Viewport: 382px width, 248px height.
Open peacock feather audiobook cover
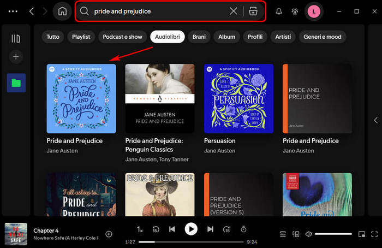tap(317, 194)
